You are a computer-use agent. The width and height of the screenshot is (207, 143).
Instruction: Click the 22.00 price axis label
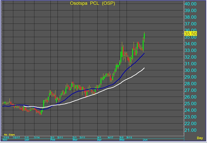coord(190,123)
